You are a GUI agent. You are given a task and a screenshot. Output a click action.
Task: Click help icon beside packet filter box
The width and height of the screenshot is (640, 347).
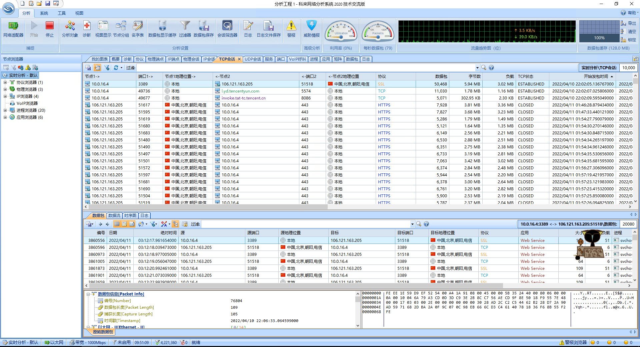pyautogui.click(x=426, y=224)
